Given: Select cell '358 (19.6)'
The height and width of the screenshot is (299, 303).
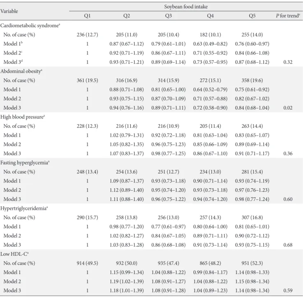Looking at the screenshot, I should [x=252, y=80].
